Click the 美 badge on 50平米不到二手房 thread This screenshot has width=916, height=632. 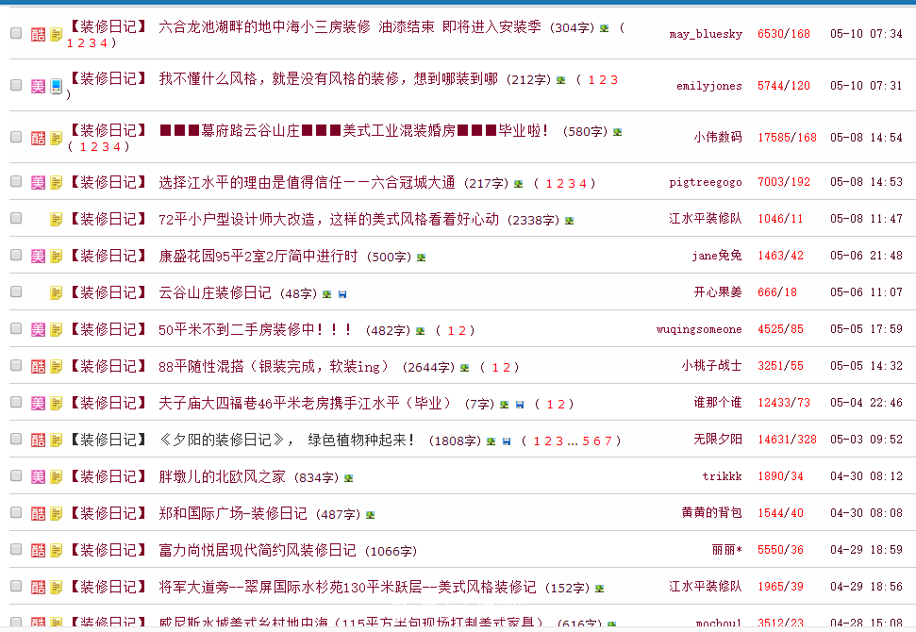(38, 329)
